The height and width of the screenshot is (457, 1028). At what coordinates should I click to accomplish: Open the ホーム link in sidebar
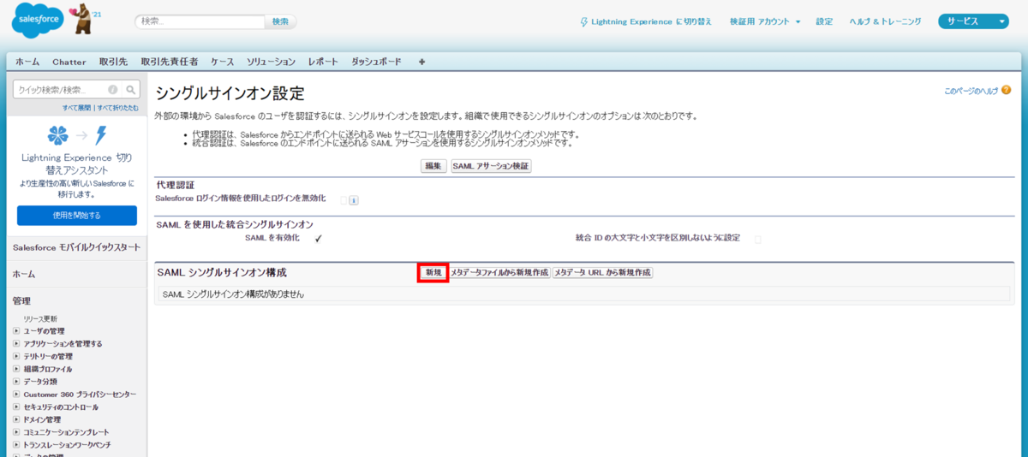click(23, 274)
